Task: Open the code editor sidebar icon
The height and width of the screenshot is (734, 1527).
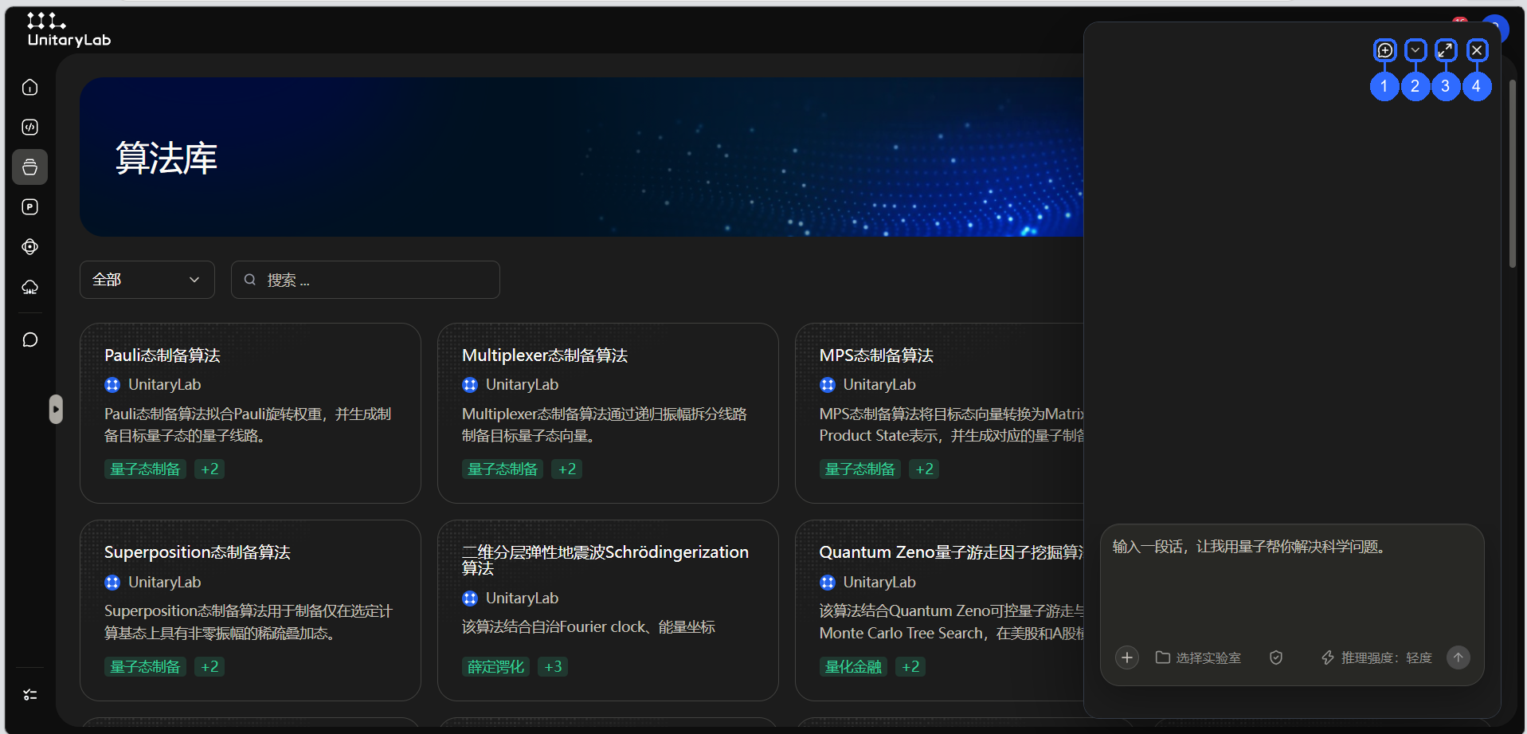Action: pos(30,127)
